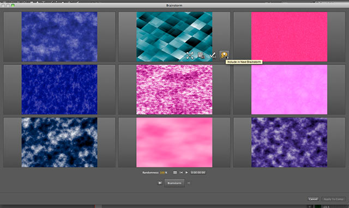Adjust the Randomness 100 % value
The height and width of the screenshot is (208, 349).
coord(163,173)
